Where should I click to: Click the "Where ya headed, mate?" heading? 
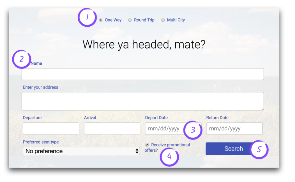(x=144, y=45)
